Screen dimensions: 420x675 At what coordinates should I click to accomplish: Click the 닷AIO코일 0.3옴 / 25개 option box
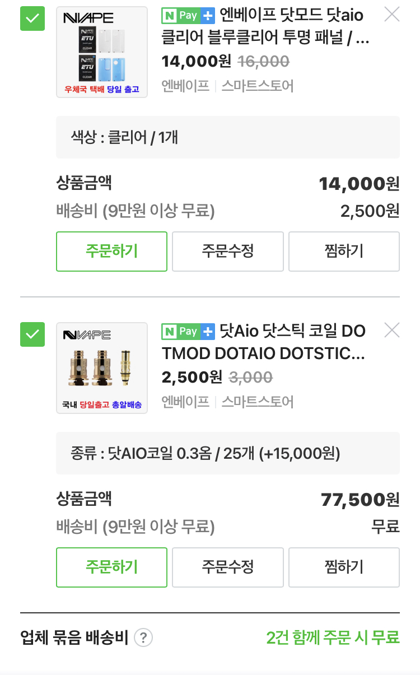coord(227,453)
